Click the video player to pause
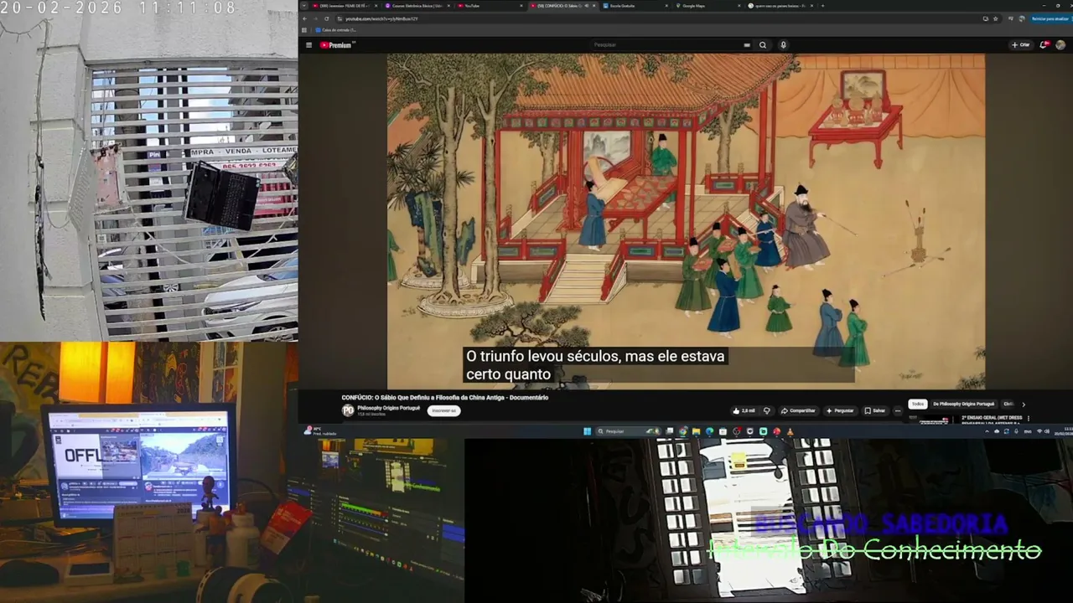 686,221
